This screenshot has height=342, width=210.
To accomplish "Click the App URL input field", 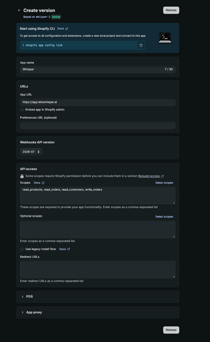I will click(x=98, y=102).
